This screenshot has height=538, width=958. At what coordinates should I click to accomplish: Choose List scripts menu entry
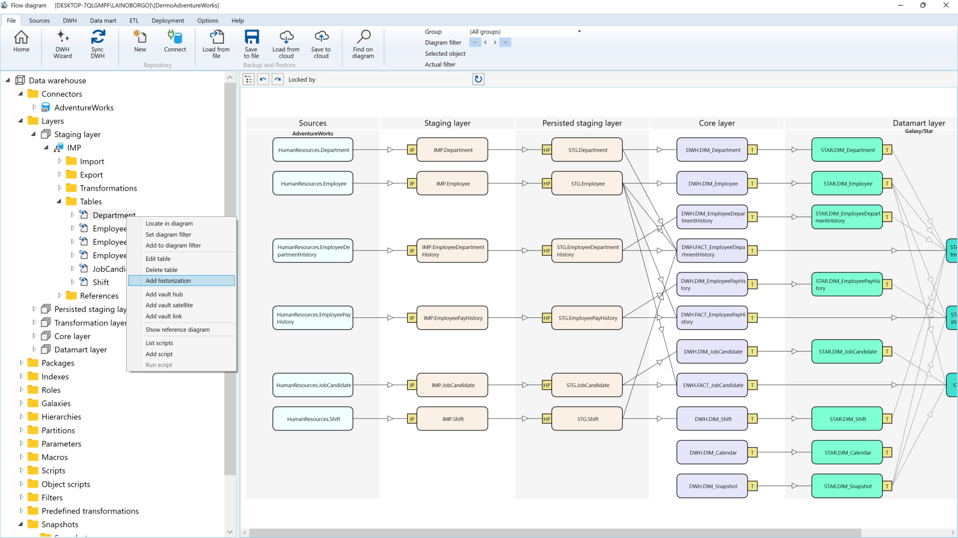(182, 343)
